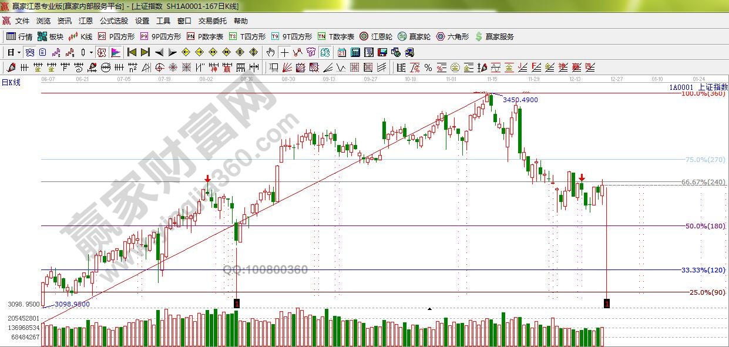
Task: Jump to first bar with skip-to-start icon
Action: pos(132,52)
